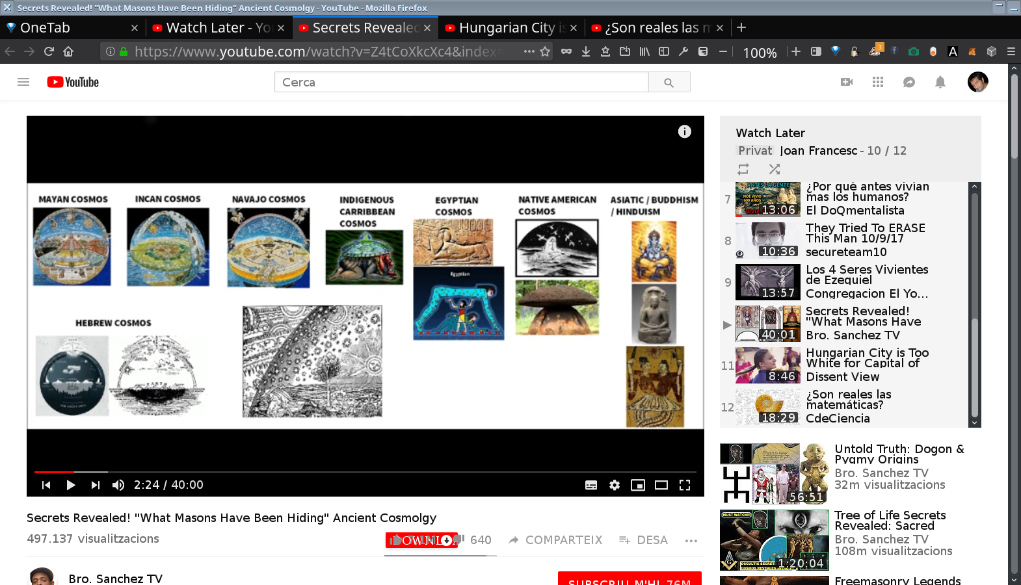This screenshot has height=585, width=1021.
Task: Open Firefox library icon
Action: 644,51
